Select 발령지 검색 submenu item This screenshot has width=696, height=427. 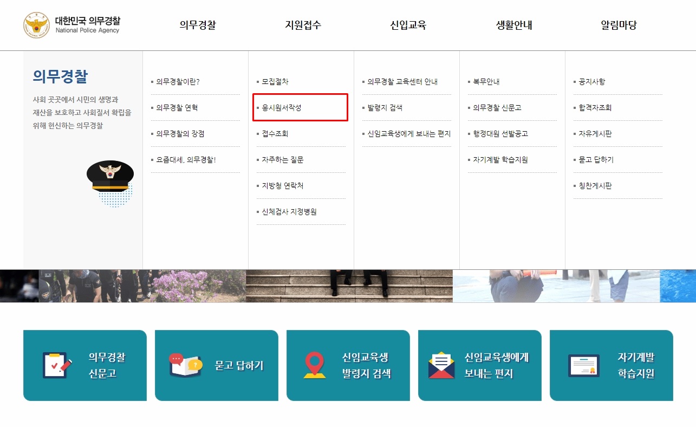coord(385,108)
